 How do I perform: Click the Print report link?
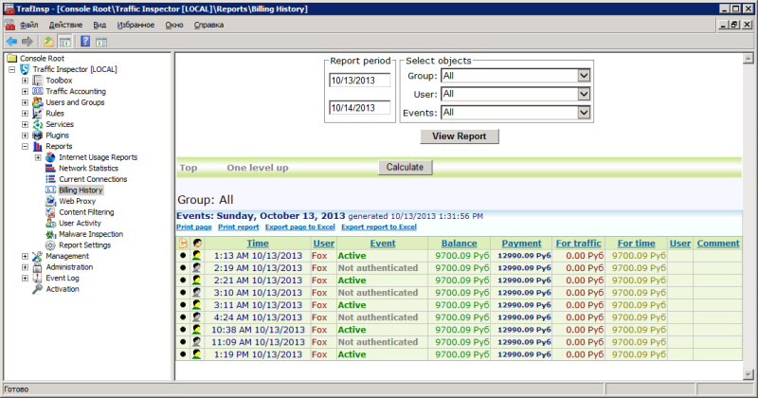coord(239,226)
